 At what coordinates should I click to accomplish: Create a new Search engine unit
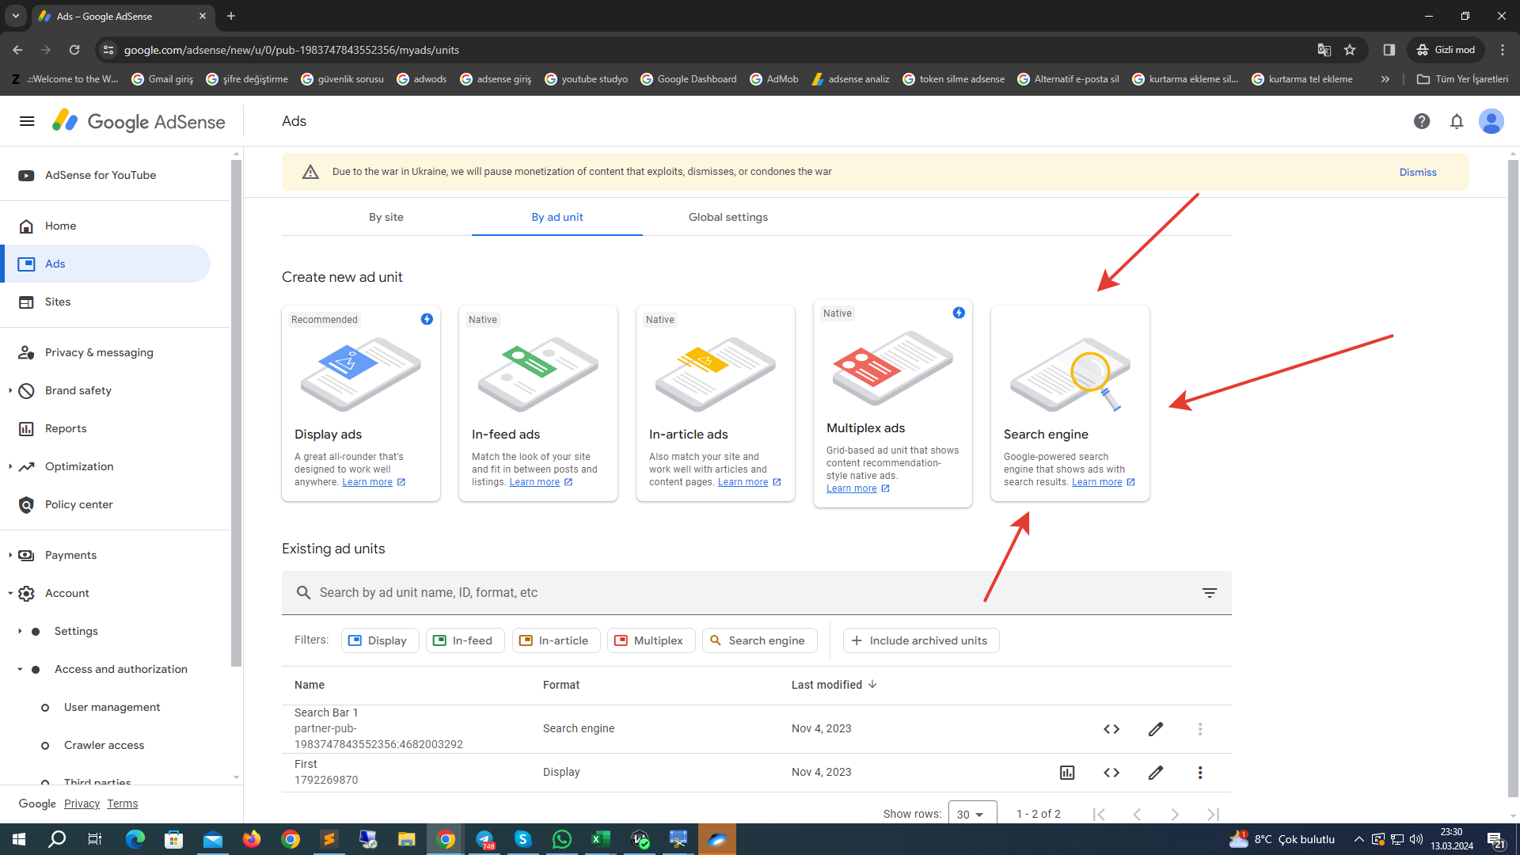coord(1070,403)
